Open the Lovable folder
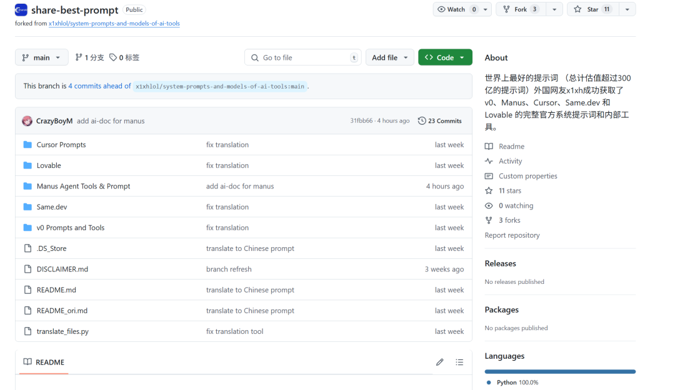Viewport: 675px width, 390px height. 49,165
